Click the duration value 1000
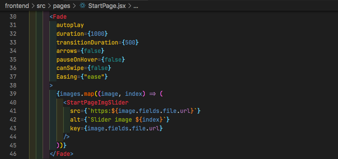338x159 pixels. click(x=97, y=34)
